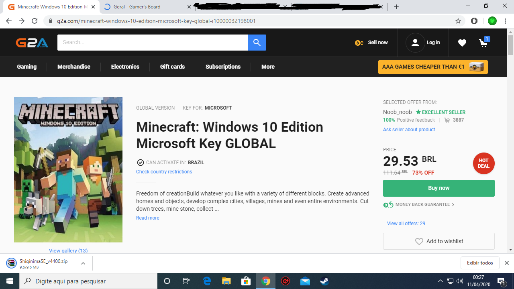
Task: Click Add to wishlist button
Action: [x=439, y=241]
